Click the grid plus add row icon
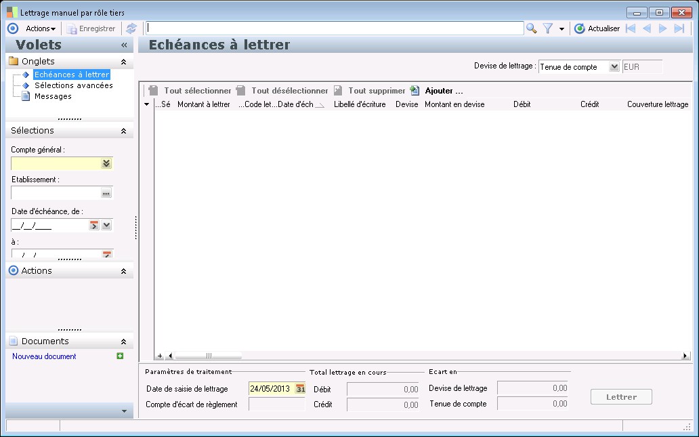 point(160,356)
